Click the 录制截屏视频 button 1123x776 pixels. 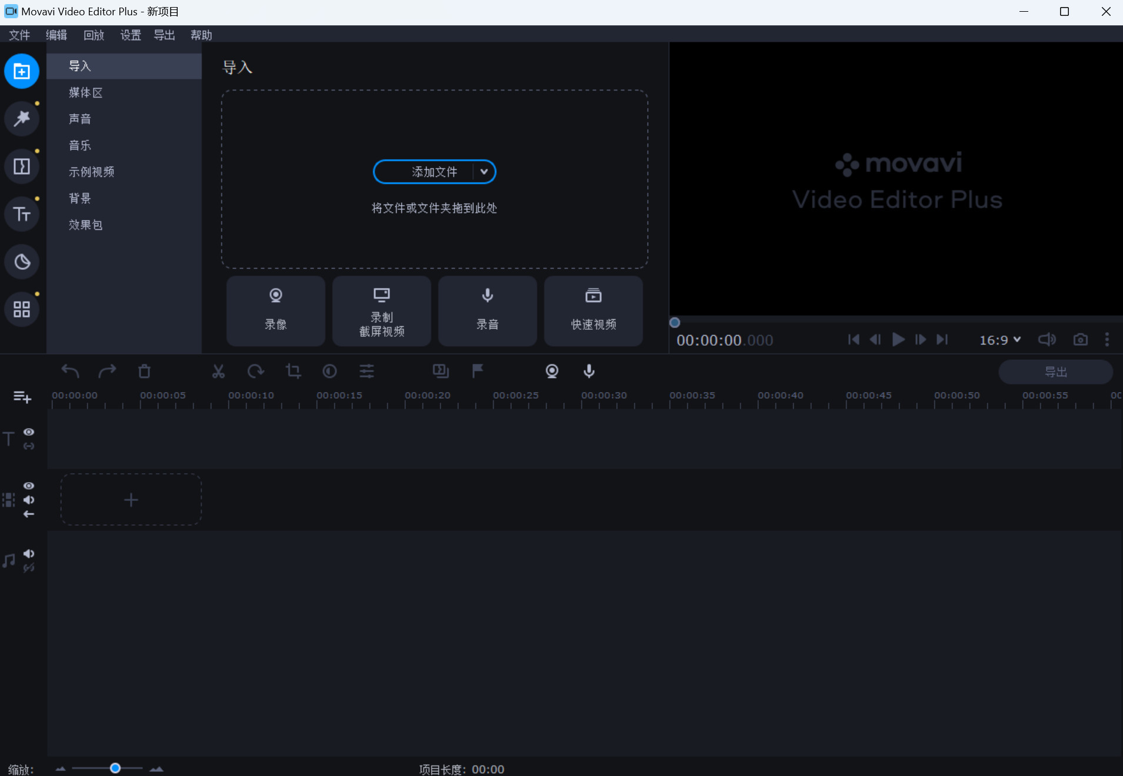pos(382,311)
